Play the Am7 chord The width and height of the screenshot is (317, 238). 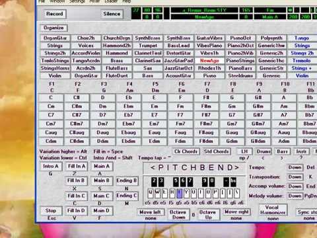284,124
